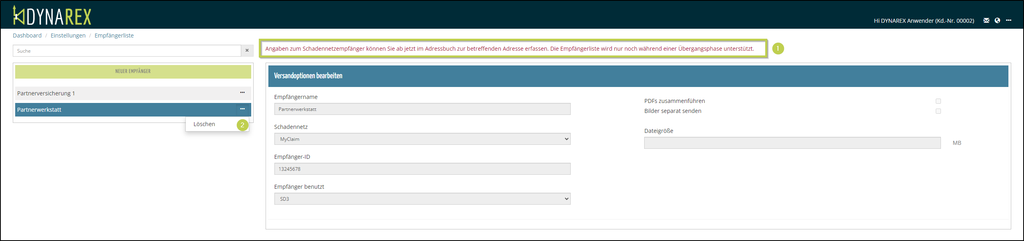Click the Dateigröße input field
Viewport: 1024px width, 241px height.
(x=792, y=143)
